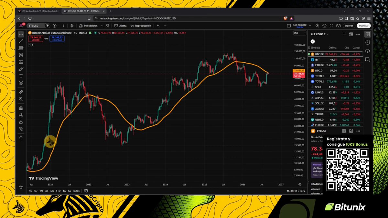Viewport: 388px width, 218px height.
Task: Select the TRUMP row in watchlist
Action: [x=335, y=114]
